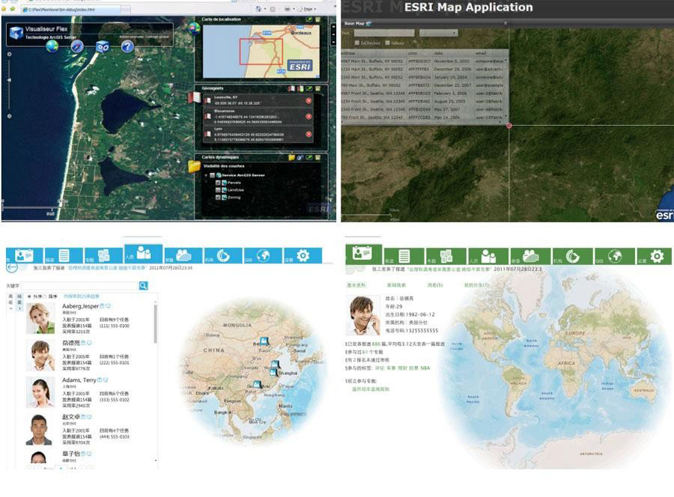Open the GIS globe tab in green toolbar
The width and height of the screenshot is (674, 497).
(614, 255)
